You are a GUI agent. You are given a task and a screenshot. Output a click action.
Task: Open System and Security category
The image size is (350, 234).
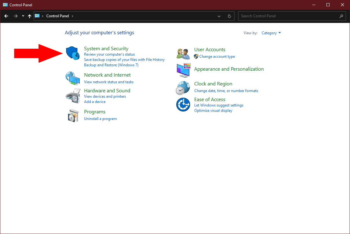point(106,49)
